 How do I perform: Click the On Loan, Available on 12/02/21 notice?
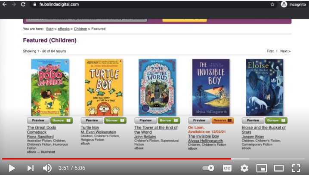coord(207,129)
